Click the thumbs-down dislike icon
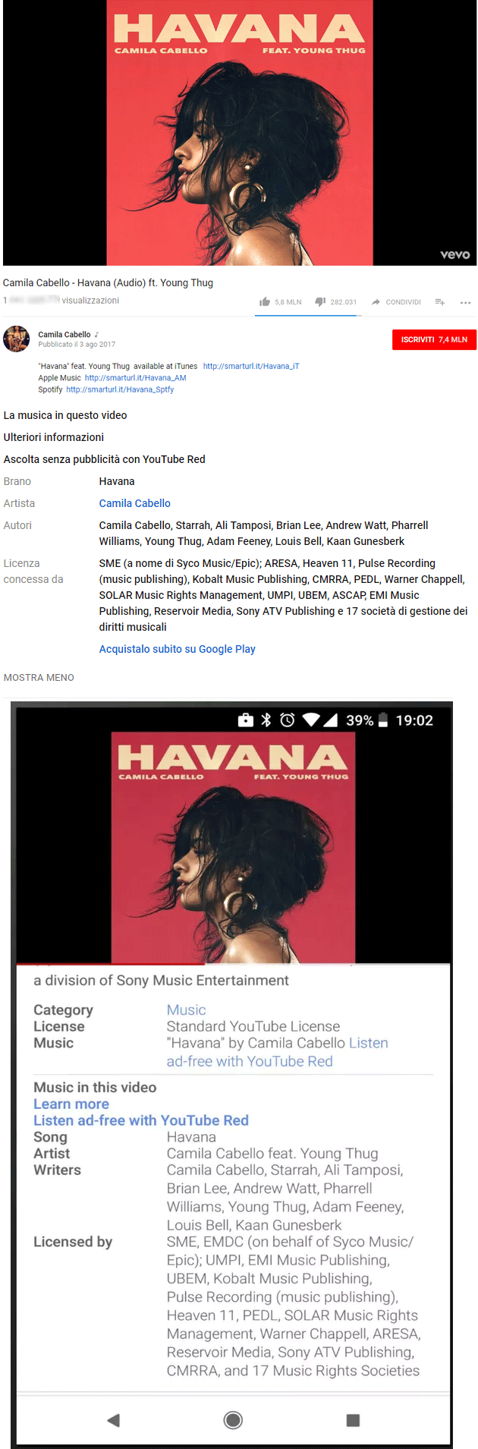Image resolution: width=478 pixels, height=1449 pixels. click(x=320, y=302)
